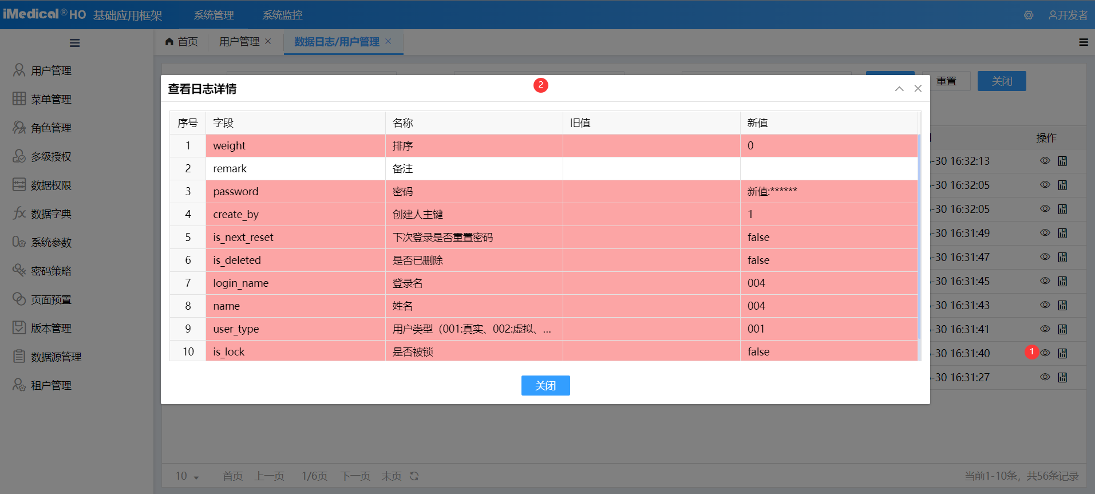The image size is (1095, 494).
Task: Go to 上一页 in pagination
Action: (269, 476)
